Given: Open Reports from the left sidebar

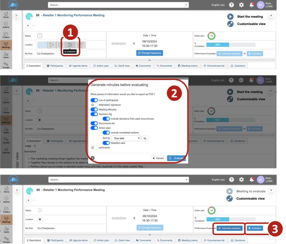Looking at the screenshot, I should click(6, 151).
